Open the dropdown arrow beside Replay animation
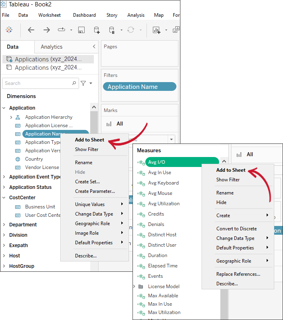This screenshot has height=320, width=283. [71, 30]
